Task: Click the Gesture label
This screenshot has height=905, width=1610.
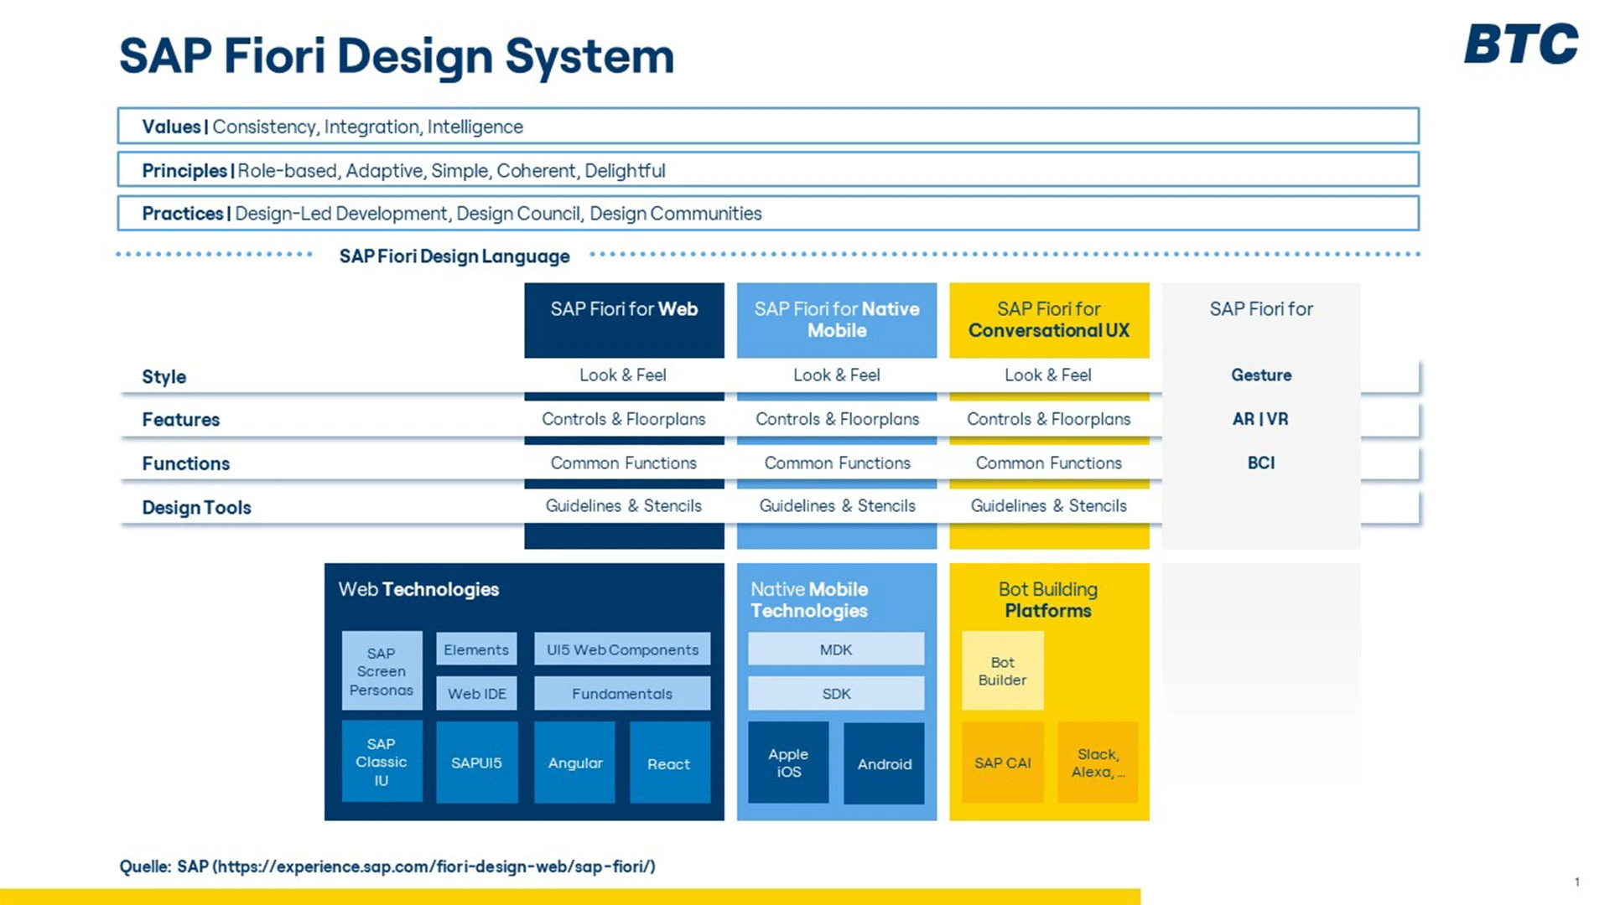Action: [x=1261, y=375]
